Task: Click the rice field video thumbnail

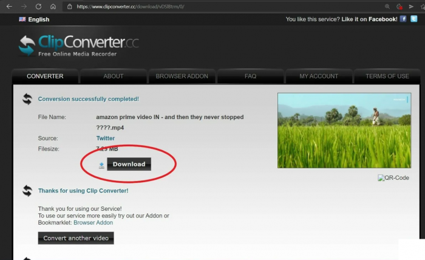Action: coord(344,131)
